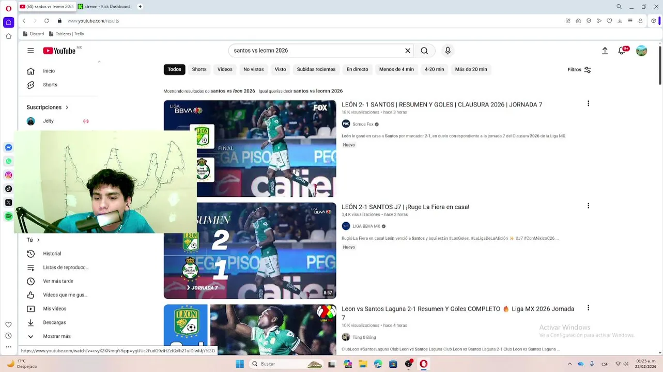Image resolution: width=663 pixels, height=372 pixels.
Task: Select the Visto filter chip
Action: coord(280,69)
